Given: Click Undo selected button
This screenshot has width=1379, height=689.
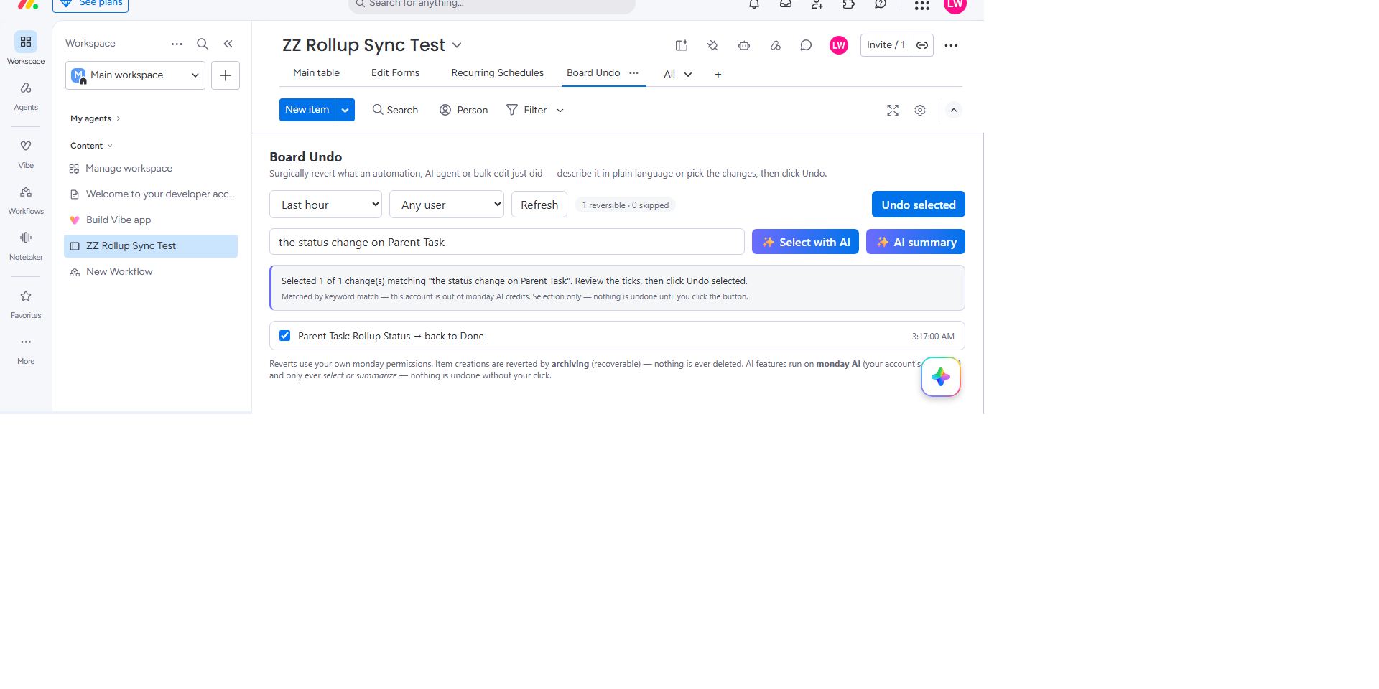Looking at the screenshot, I should (919, 205).
